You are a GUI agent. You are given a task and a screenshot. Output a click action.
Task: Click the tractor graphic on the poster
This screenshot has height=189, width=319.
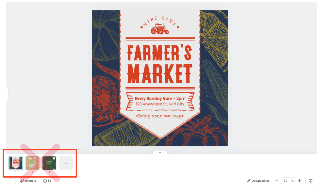click(159, 29)
